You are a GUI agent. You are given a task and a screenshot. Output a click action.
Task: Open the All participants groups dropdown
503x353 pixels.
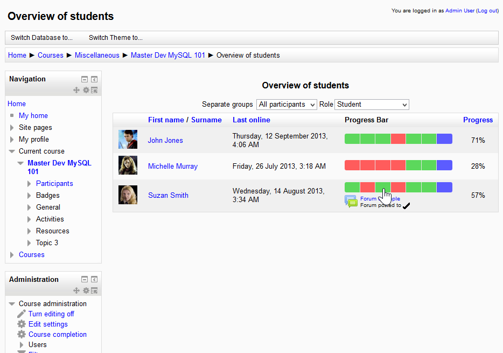tap(286, 104)
